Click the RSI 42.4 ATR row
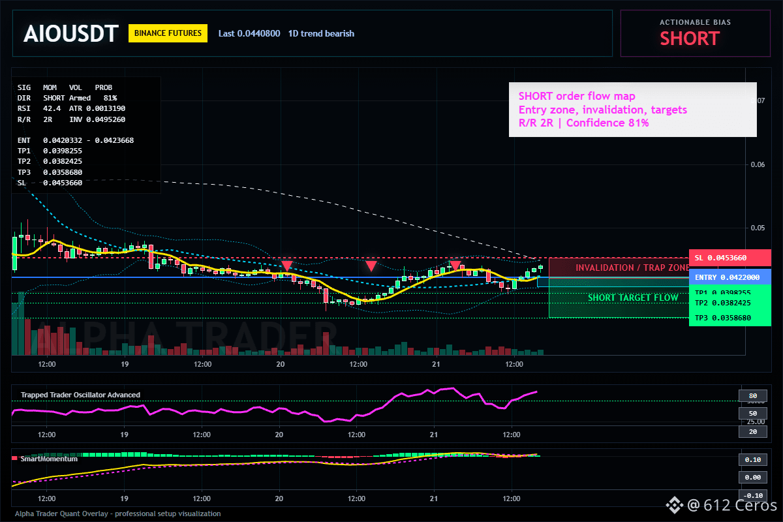 tap(71, 108)
